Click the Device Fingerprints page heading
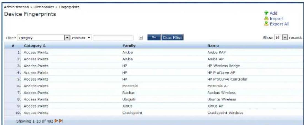 (x=30, y=14)
